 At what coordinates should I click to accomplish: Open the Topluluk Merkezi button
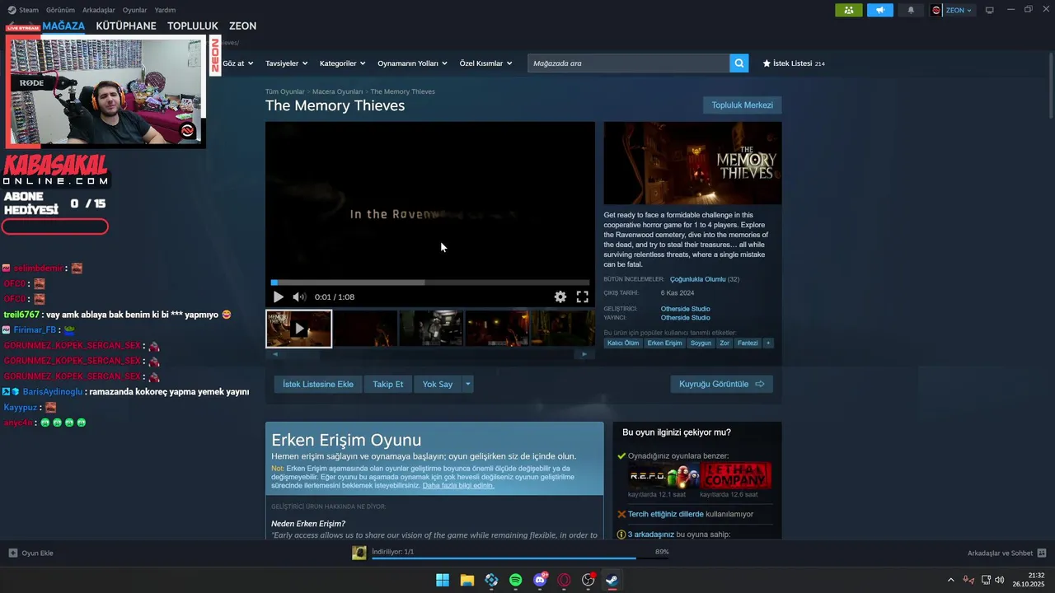point(742,105)
